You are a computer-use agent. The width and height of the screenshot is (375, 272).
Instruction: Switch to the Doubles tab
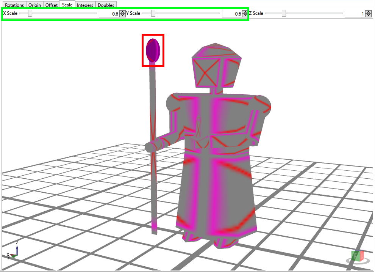pos(106,5)
